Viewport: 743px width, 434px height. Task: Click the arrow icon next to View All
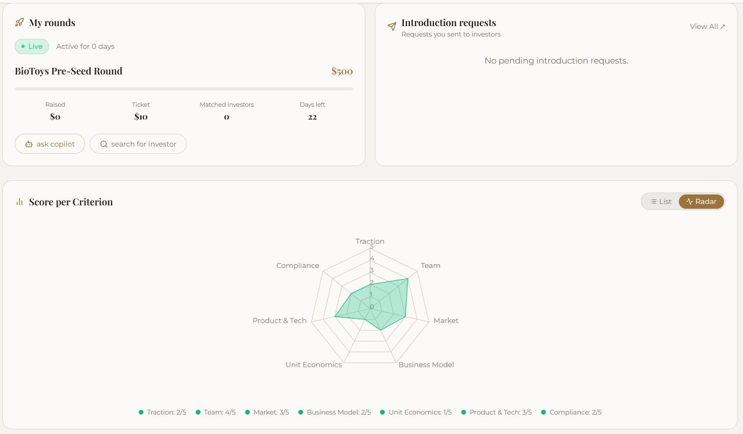click(x=723, y=27)
